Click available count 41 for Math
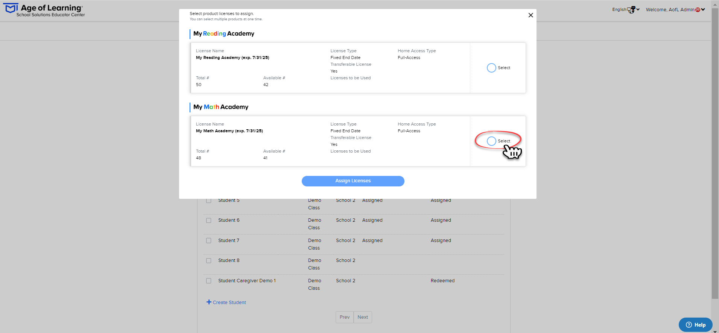Image resolution: width=719 pixels, height=333 pixels. tap(265, 158)
